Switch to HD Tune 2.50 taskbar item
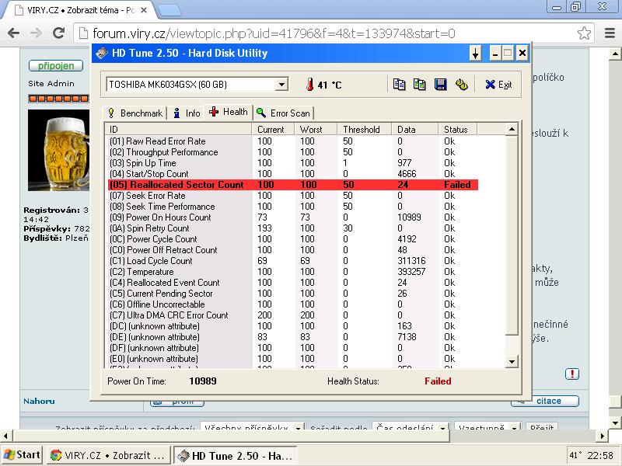622x466 pixels. pos(236,455)
